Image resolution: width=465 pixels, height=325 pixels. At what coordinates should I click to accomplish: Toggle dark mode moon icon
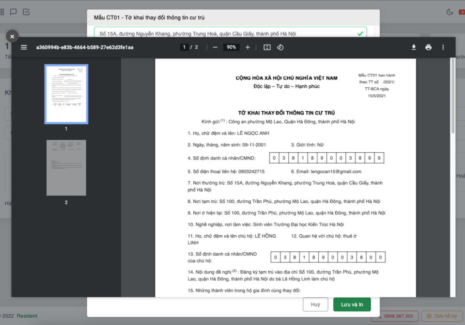[449, 12]
